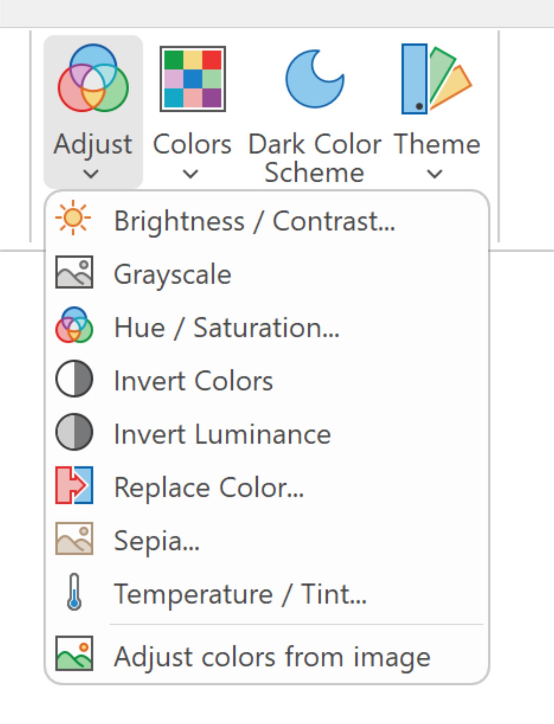This screenshot has width=554, height=724.
Task: Select Adjust colors from image text
Action: coord(272,657)
